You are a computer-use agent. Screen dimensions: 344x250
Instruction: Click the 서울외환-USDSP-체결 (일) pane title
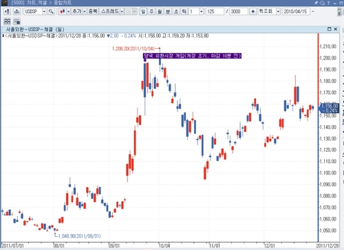tap(35, 30)
